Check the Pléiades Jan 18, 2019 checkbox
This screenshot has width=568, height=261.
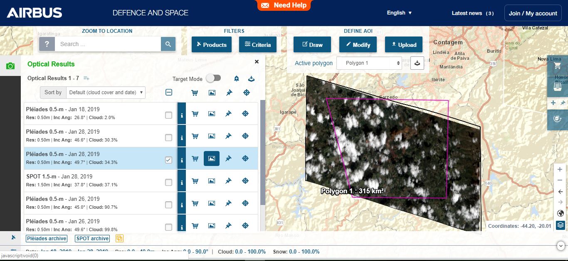[x=168, y=115]
